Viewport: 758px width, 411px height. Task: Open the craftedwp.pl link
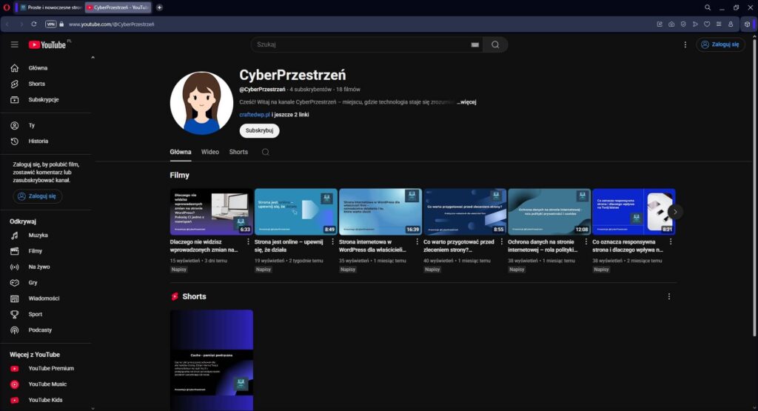pos(255,115)
